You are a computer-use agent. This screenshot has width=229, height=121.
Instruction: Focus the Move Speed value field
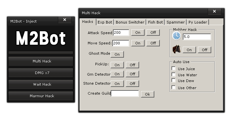tap(121, 43)
